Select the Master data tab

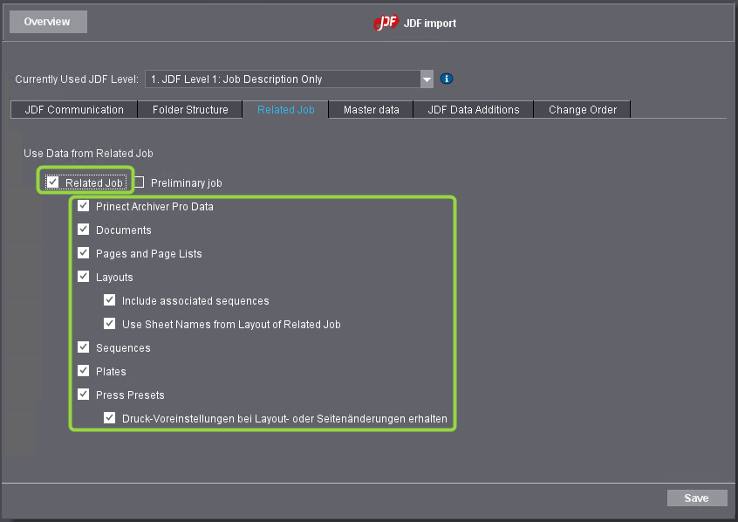(x=370, y=109)
